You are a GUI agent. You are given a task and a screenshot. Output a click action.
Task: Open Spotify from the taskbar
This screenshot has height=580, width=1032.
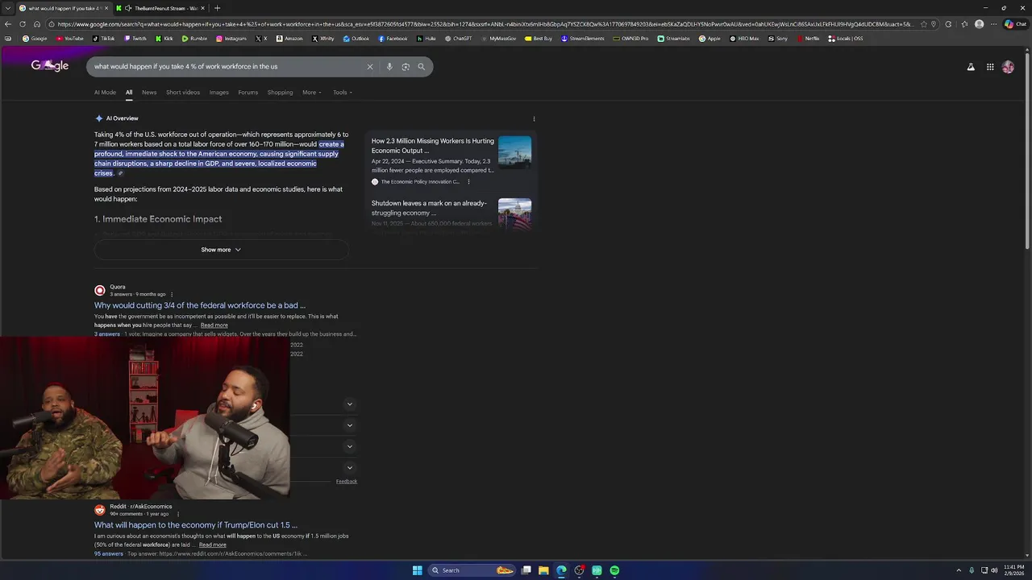614,570
